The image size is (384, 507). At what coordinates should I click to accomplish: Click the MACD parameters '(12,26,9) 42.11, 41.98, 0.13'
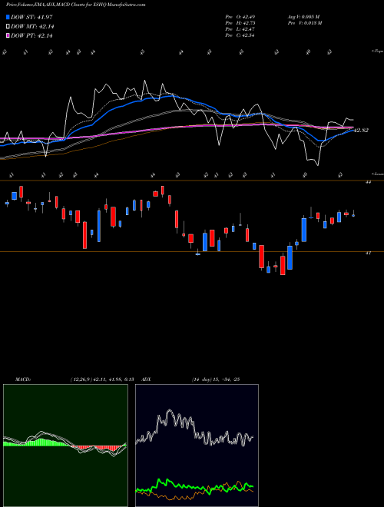[x=102, y=379]
